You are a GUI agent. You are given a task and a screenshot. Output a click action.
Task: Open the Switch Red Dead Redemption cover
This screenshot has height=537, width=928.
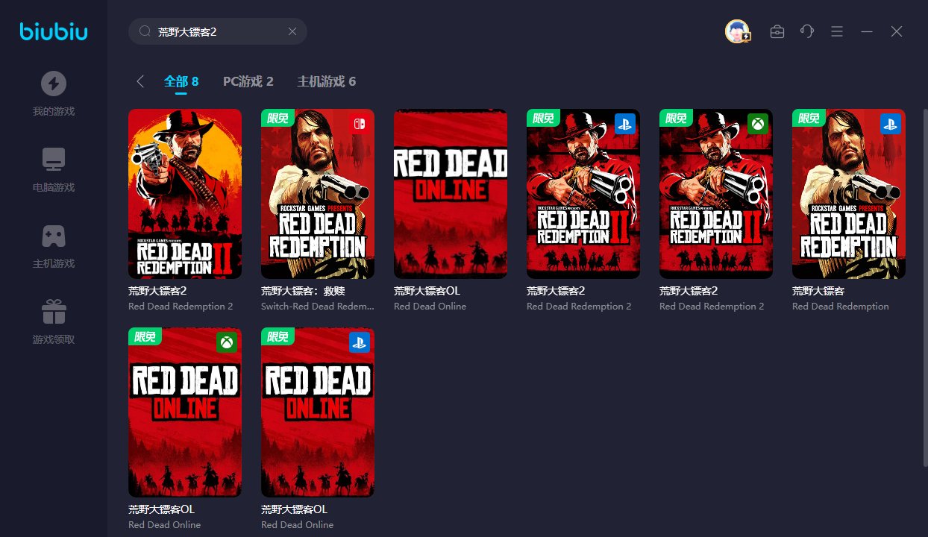click(x=317, y=194)
